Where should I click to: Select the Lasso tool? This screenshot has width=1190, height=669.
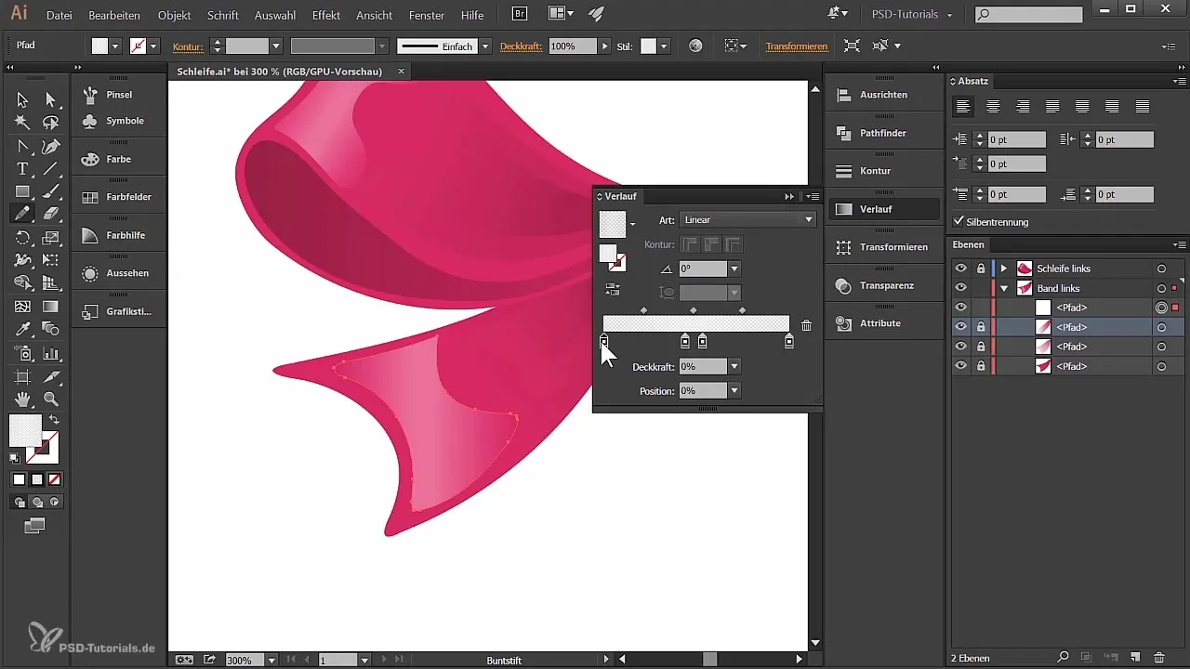click(x=50, y=123)
